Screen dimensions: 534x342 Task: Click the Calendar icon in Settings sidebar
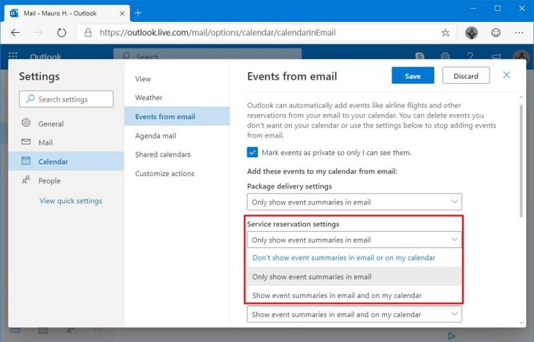(26, 160)
